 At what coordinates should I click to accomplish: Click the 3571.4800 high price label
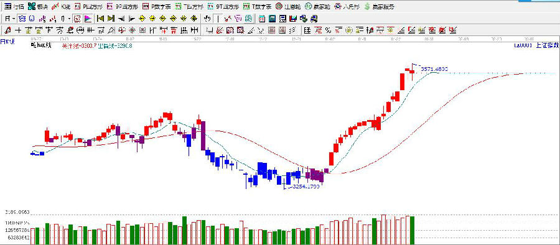[434, 68]
